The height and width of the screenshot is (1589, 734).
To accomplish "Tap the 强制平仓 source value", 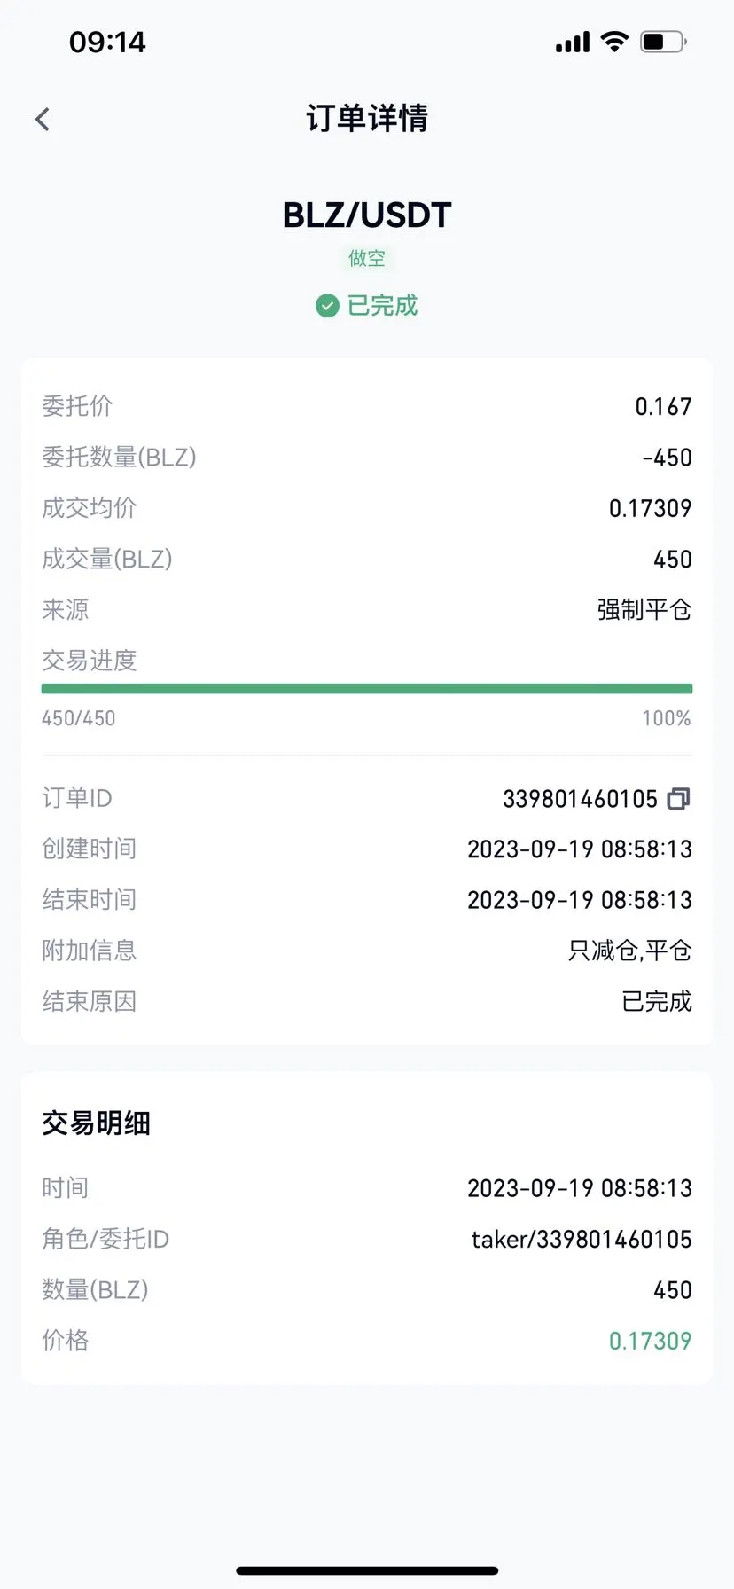I will click(x=644, y=610).
